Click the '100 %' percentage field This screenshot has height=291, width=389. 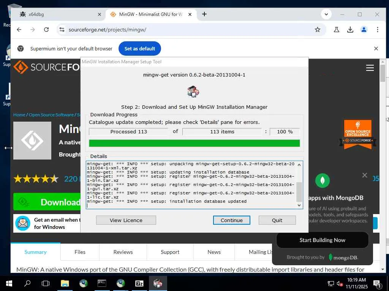[285, 131]
